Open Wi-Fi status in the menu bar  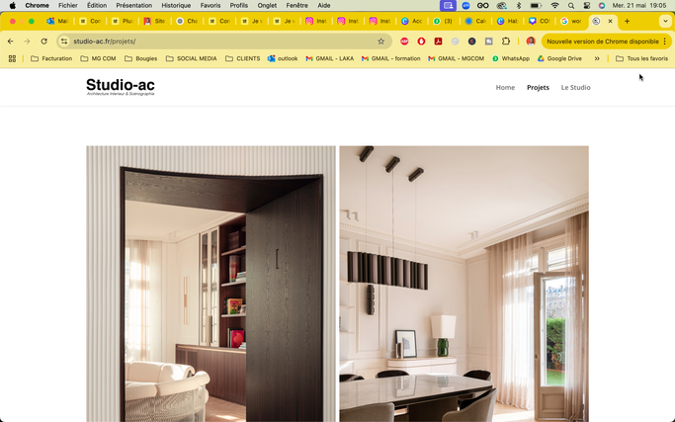pyautogui.click(x=554, y=6)
